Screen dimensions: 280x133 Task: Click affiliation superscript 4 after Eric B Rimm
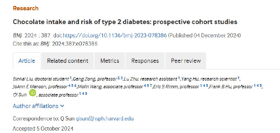[x=204, y=86]
